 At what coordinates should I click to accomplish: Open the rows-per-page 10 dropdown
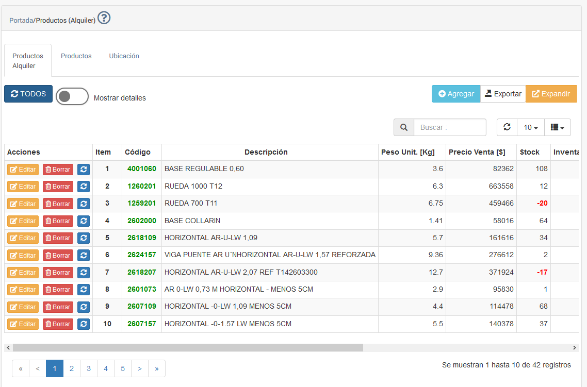(x=531, y=127)
